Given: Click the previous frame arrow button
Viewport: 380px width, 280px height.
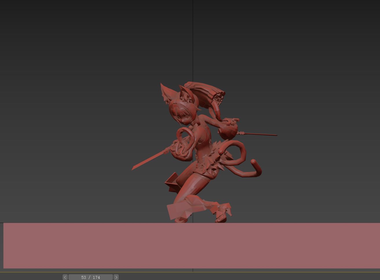Looking at the screenshot, I should point(65,277).
